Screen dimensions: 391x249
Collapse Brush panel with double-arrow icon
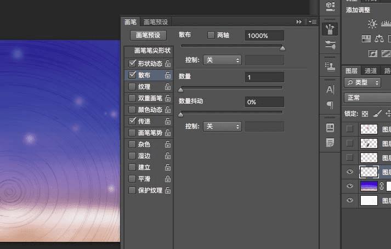[x=299, y=22]
